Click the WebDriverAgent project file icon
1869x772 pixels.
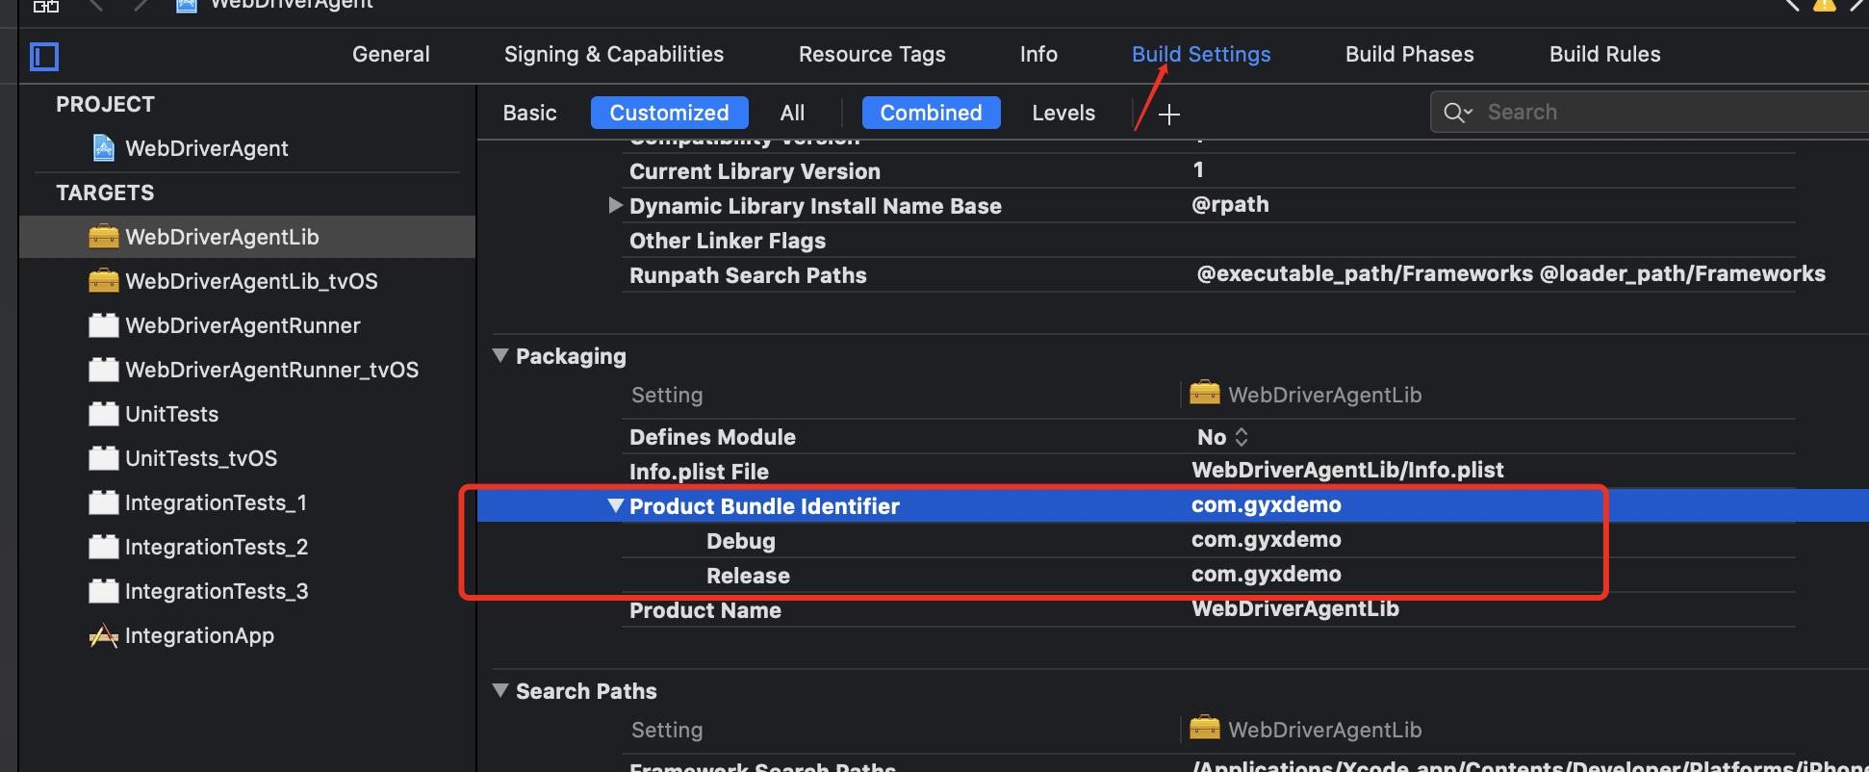(103, 148)
